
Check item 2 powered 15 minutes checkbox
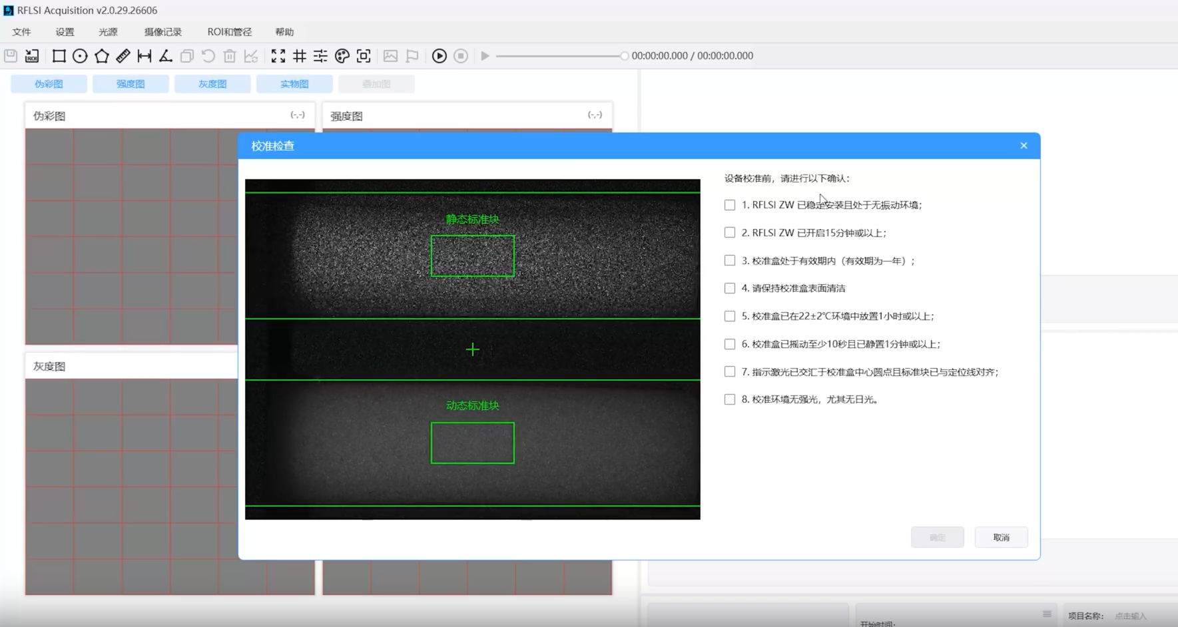pyautogui.click(x=730, y=232)
